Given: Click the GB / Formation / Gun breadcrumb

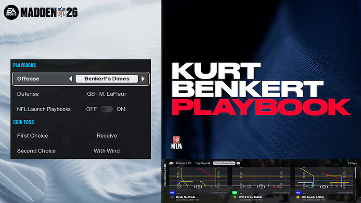Looking at the screenshot, I should [165, 175].
